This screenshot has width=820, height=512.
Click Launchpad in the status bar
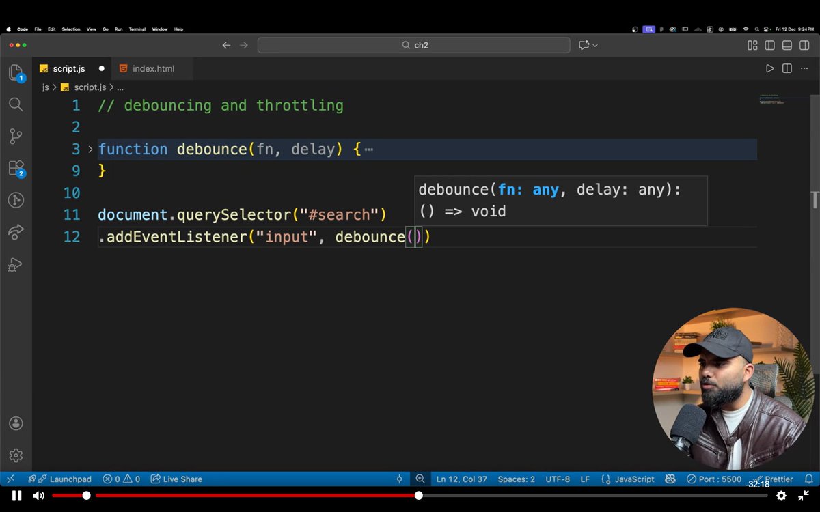coord(59,479)
